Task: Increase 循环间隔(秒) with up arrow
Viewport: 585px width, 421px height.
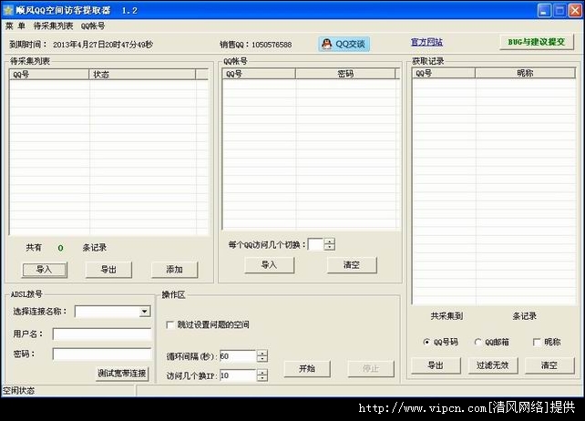Action: [x=262, y=353]
